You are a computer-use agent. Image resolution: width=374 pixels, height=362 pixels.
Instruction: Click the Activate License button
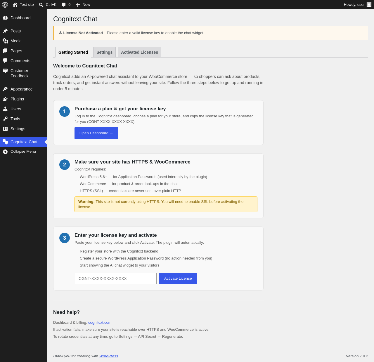click(178, 279)
